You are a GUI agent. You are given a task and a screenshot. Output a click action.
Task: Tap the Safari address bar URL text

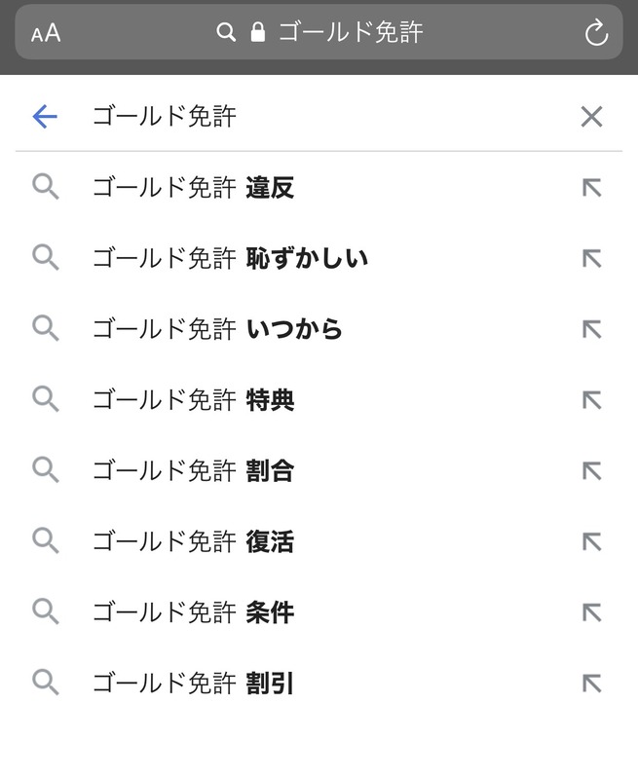coord(350,33)
